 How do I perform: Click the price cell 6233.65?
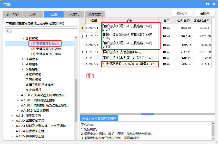coord(184,28)
